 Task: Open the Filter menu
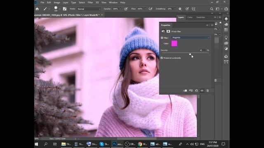[90, 2]
